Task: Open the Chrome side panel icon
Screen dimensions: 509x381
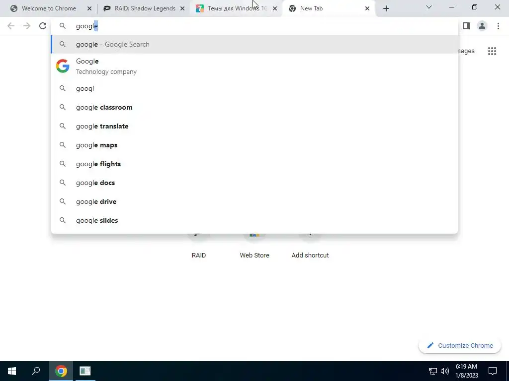Action: (466, 26)
